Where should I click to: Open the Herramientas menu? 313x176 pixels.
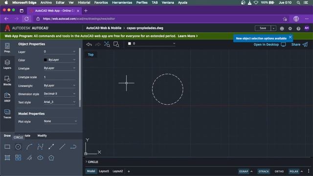(122, 2)
